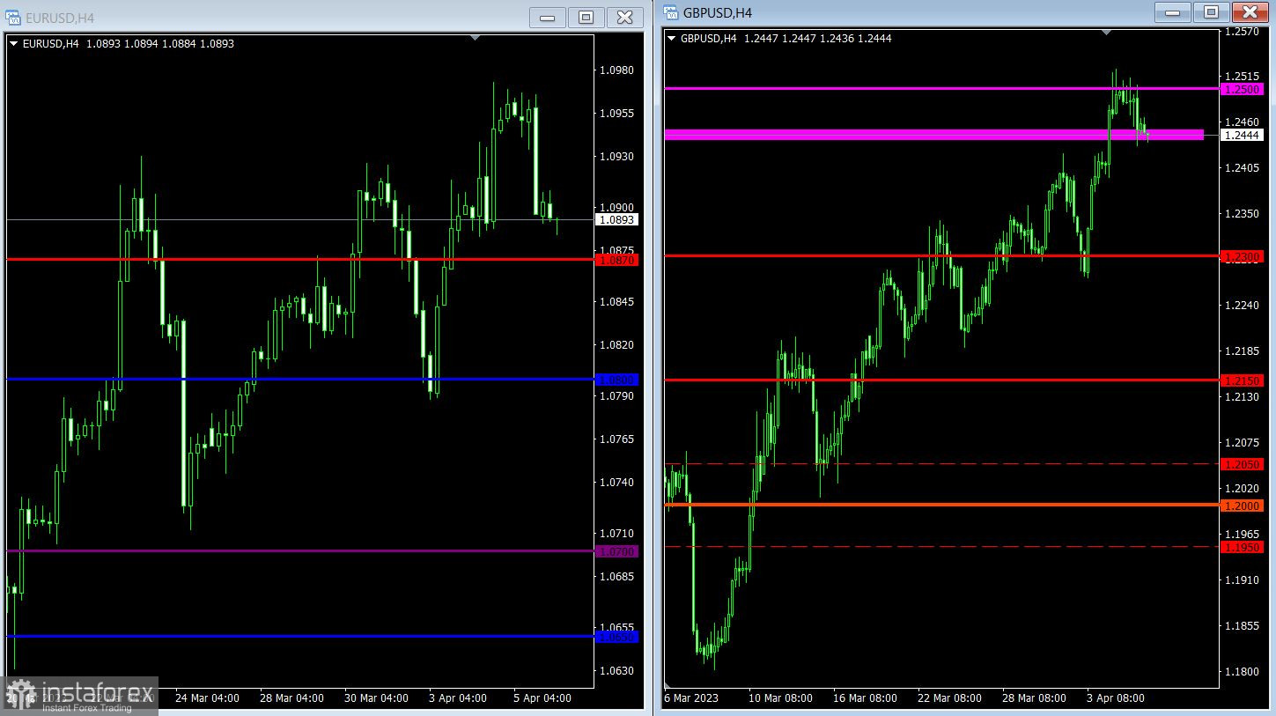Image resolution: width=1276 pixels, height=716 pixels.
Task: Click the 16 Mar 08:00 time label on GBPUSD
Action: (x=865, y=698)
